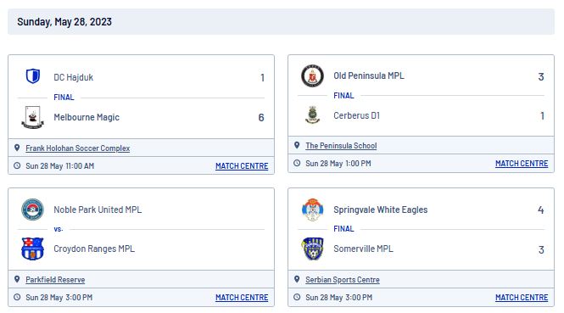Click the Melbourne Magic club crest
This screenshot has width=564, height=313.
[33, 117]
